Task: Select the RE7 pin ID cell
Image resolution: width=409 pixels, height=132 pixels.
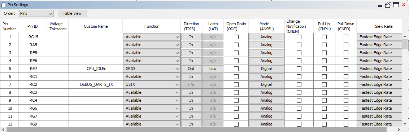Action: (x=32, y=69)
